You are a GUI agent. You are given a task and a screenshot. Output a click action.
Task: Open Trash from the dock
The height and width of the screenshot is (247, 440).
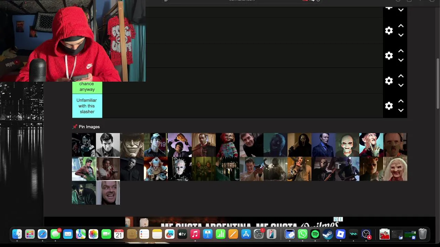[x=422, y=234]
